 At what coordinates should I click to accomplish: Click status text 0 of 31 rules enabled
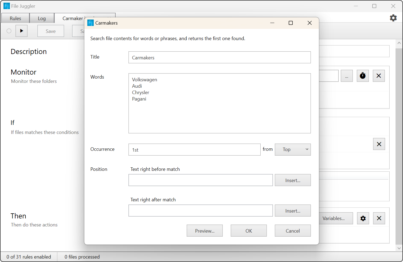[x=29, y=257]
